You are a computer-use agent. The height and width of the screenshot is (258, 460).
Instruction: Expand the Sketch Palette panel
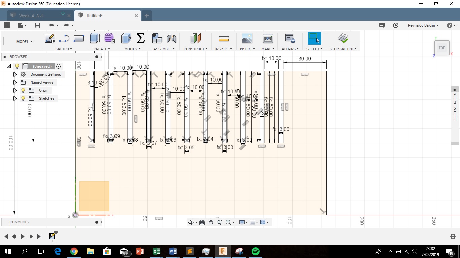point(455,90)
